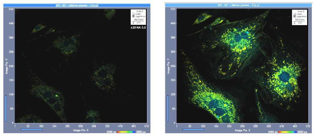This screenshot has width=315, height=136.
Task: Click the blue vertical bar in left window
Action: 6,108
